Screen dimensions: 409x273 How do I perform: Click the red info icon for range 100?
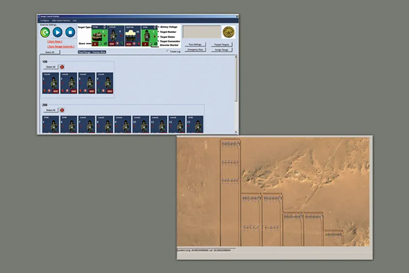click(x=62, y=67)
